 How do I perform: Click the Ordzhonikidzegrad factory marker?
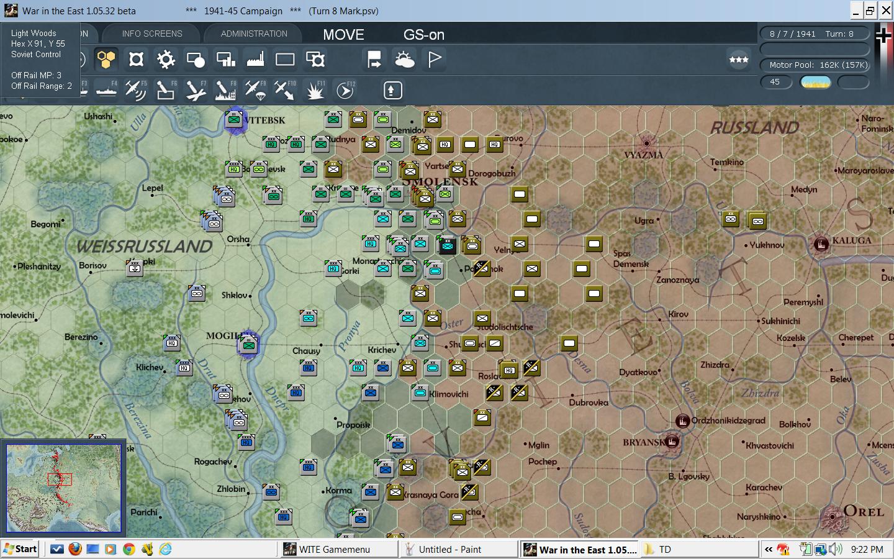coord(682,421)
